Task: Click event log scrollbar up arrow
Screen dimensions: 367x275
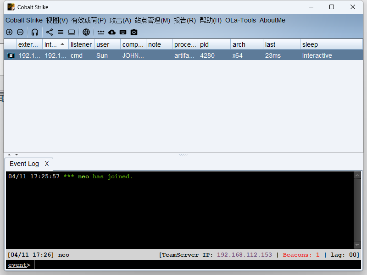Action: (x=357, y=175)
